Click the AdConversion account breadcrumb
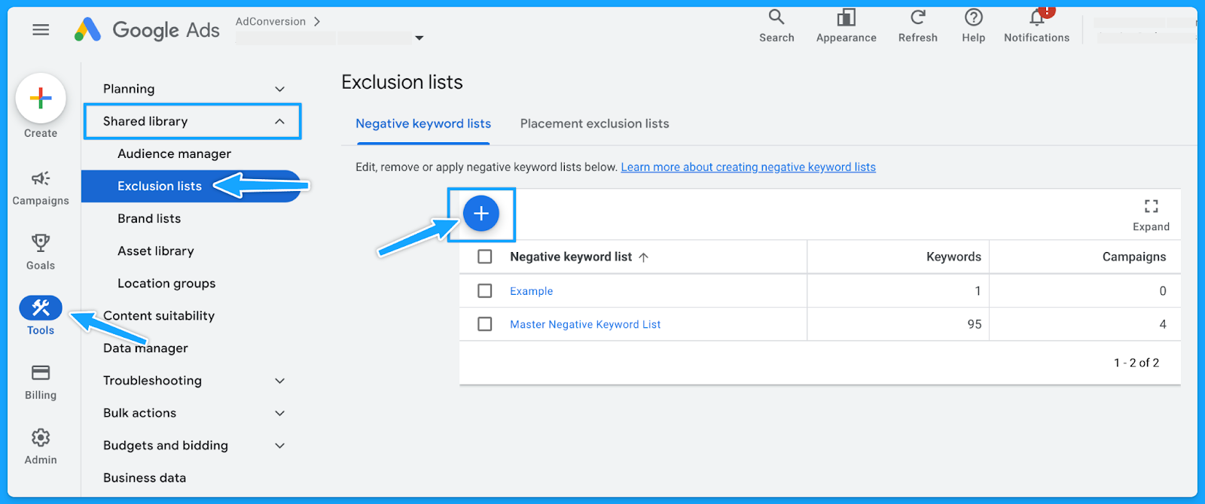1205x504 pixels. [270, 22]
